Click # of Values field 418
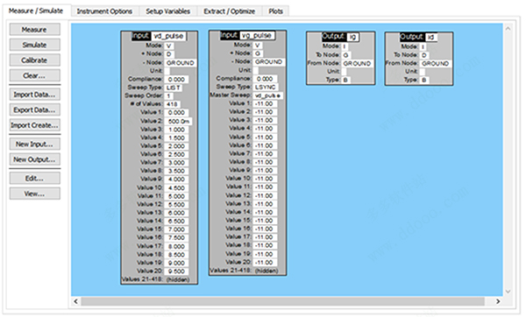Image resolution: width=526 pixels, height=317 pixels. (x=172, y=104)
